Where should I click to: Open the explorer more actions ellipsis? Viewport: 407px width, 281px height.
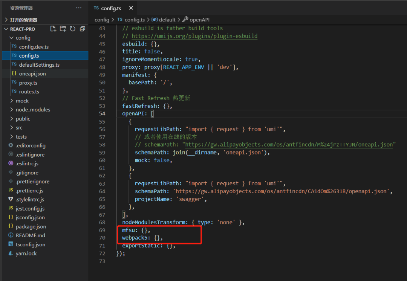coord(78,8)
